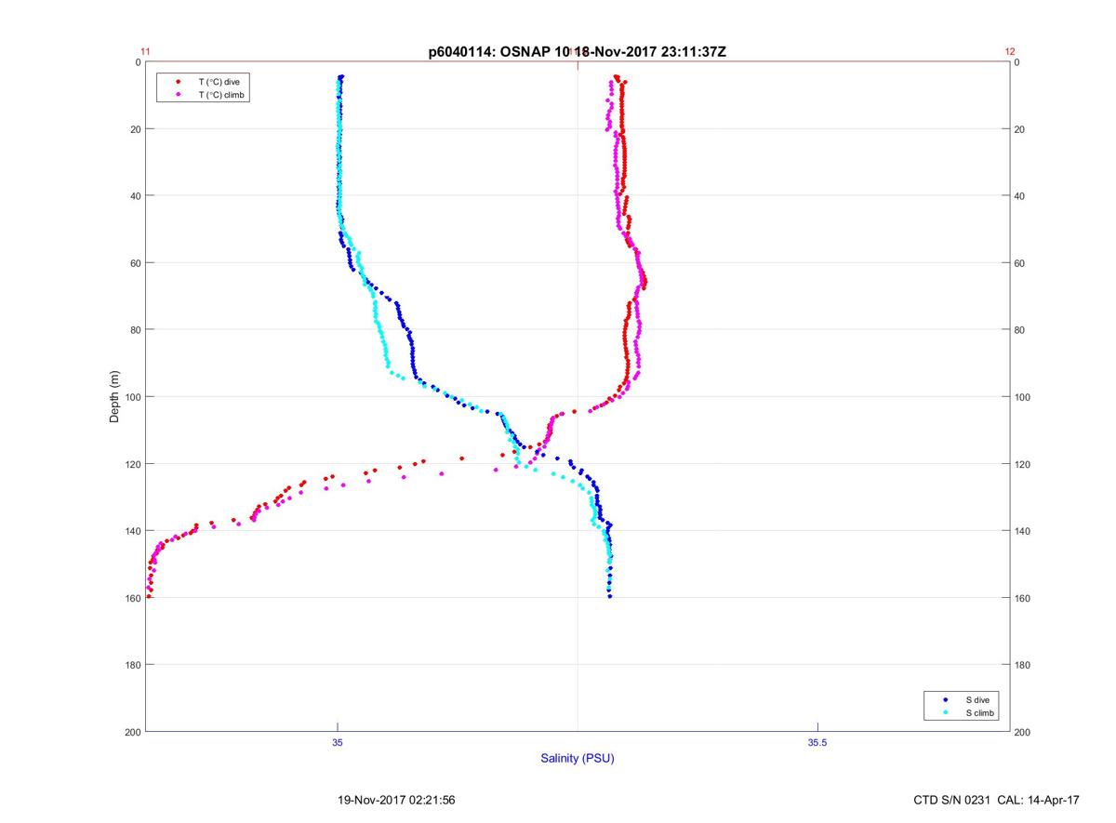Click depth tick 100 on left axis

(132, 397)
